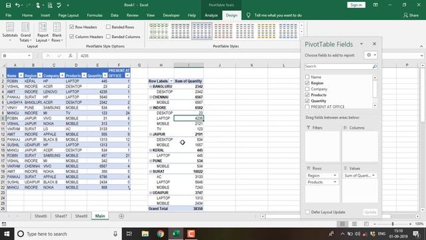The image size is (426, 240).
Task: Close the PivotTable Fields pane
Action: (x=374, y=44)
